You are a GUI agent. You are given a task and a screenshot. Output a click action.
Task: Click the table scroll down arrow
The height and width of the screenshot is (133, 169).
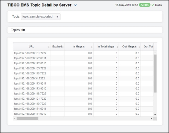pos(155,115)
